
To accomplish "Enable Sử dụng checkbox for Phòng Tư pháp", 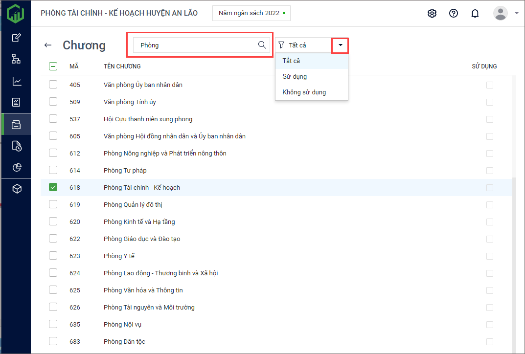I will coord(489,171).
